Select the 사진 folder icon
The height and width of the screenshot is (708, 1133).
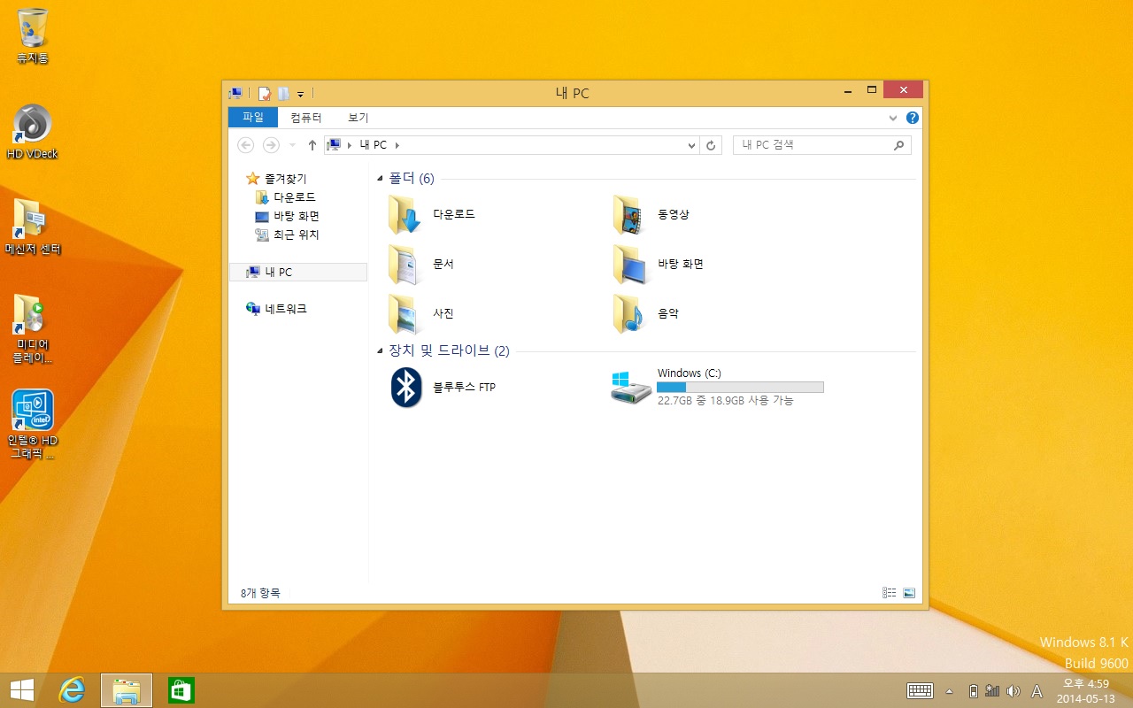point(404,313)
